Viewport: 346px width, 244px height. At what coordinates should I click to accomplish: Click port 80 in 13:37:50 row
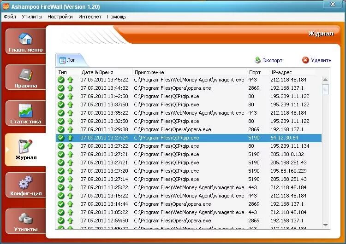[x=251, y=105]
